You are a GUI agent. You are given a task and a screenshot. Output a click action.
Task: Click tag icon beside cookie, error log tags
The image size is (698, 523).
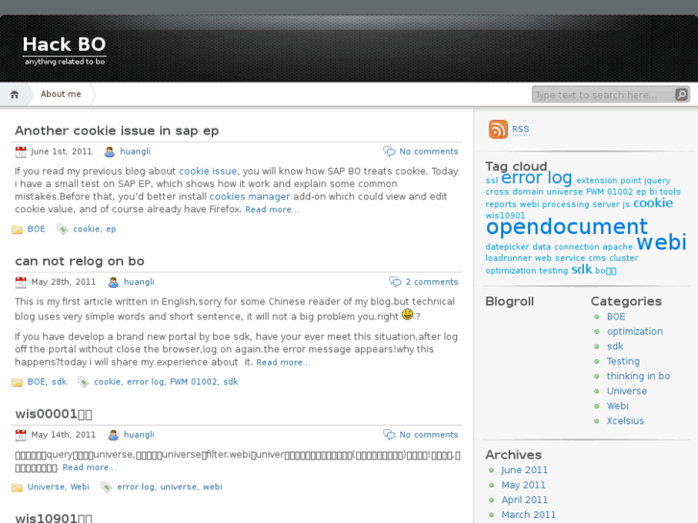tap(84, 382)
